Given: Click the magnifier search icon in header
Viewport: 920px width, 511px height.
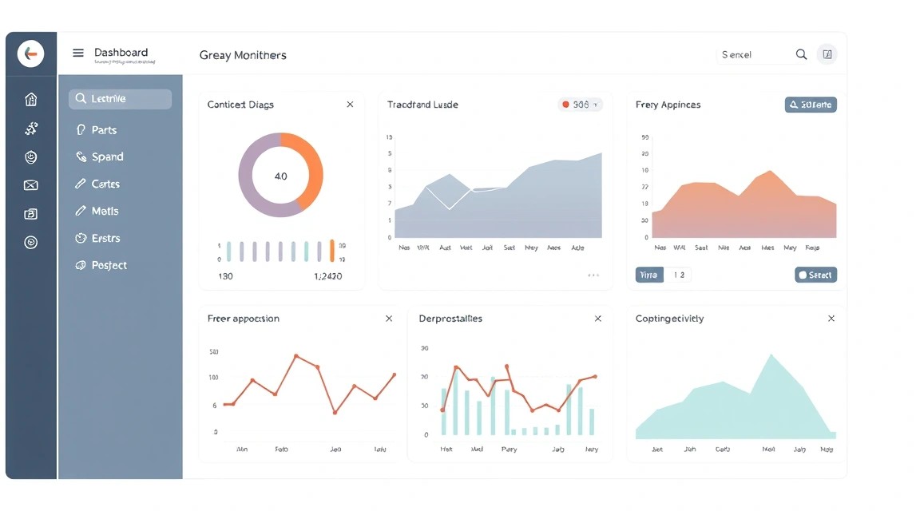Looking at the screenshot, I should (x=801, y=54).
